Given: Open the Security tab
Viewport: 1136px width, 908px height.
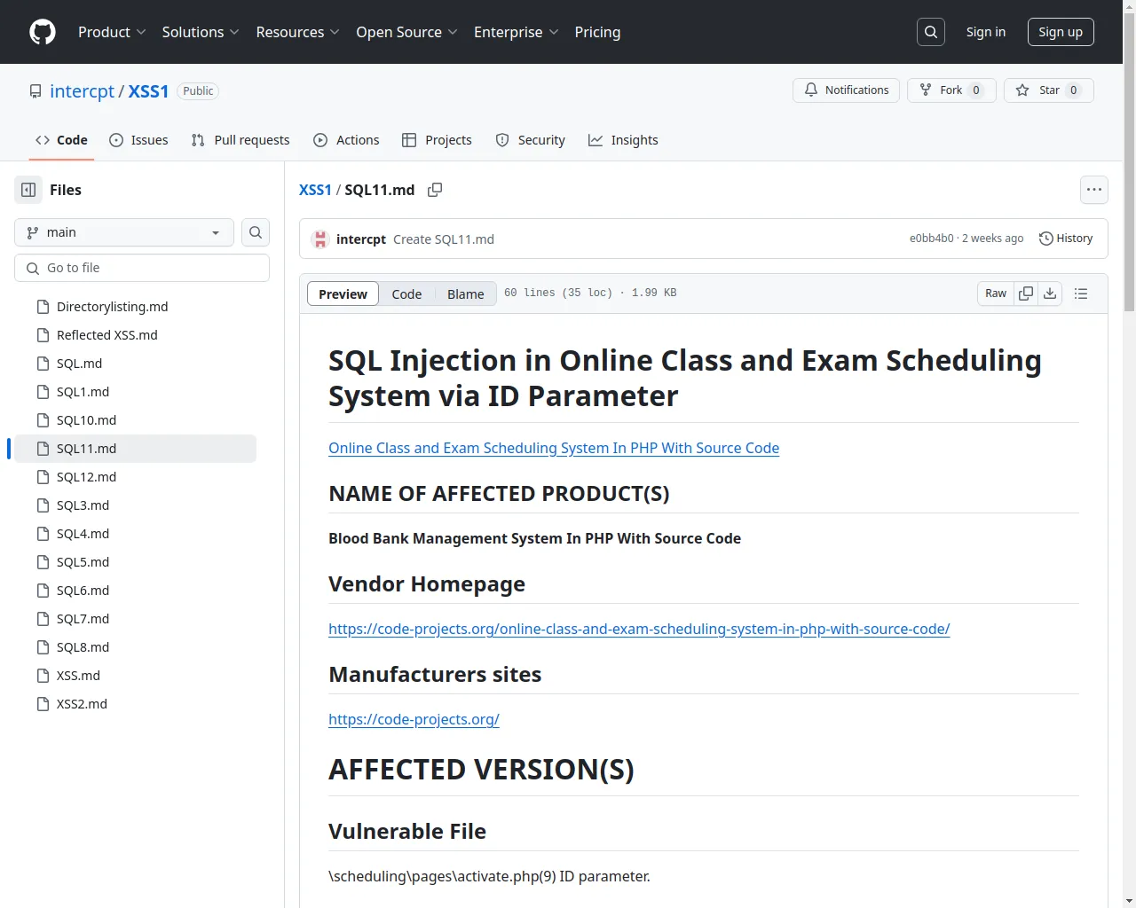Looking at the screenshot, I should [530, 140].
